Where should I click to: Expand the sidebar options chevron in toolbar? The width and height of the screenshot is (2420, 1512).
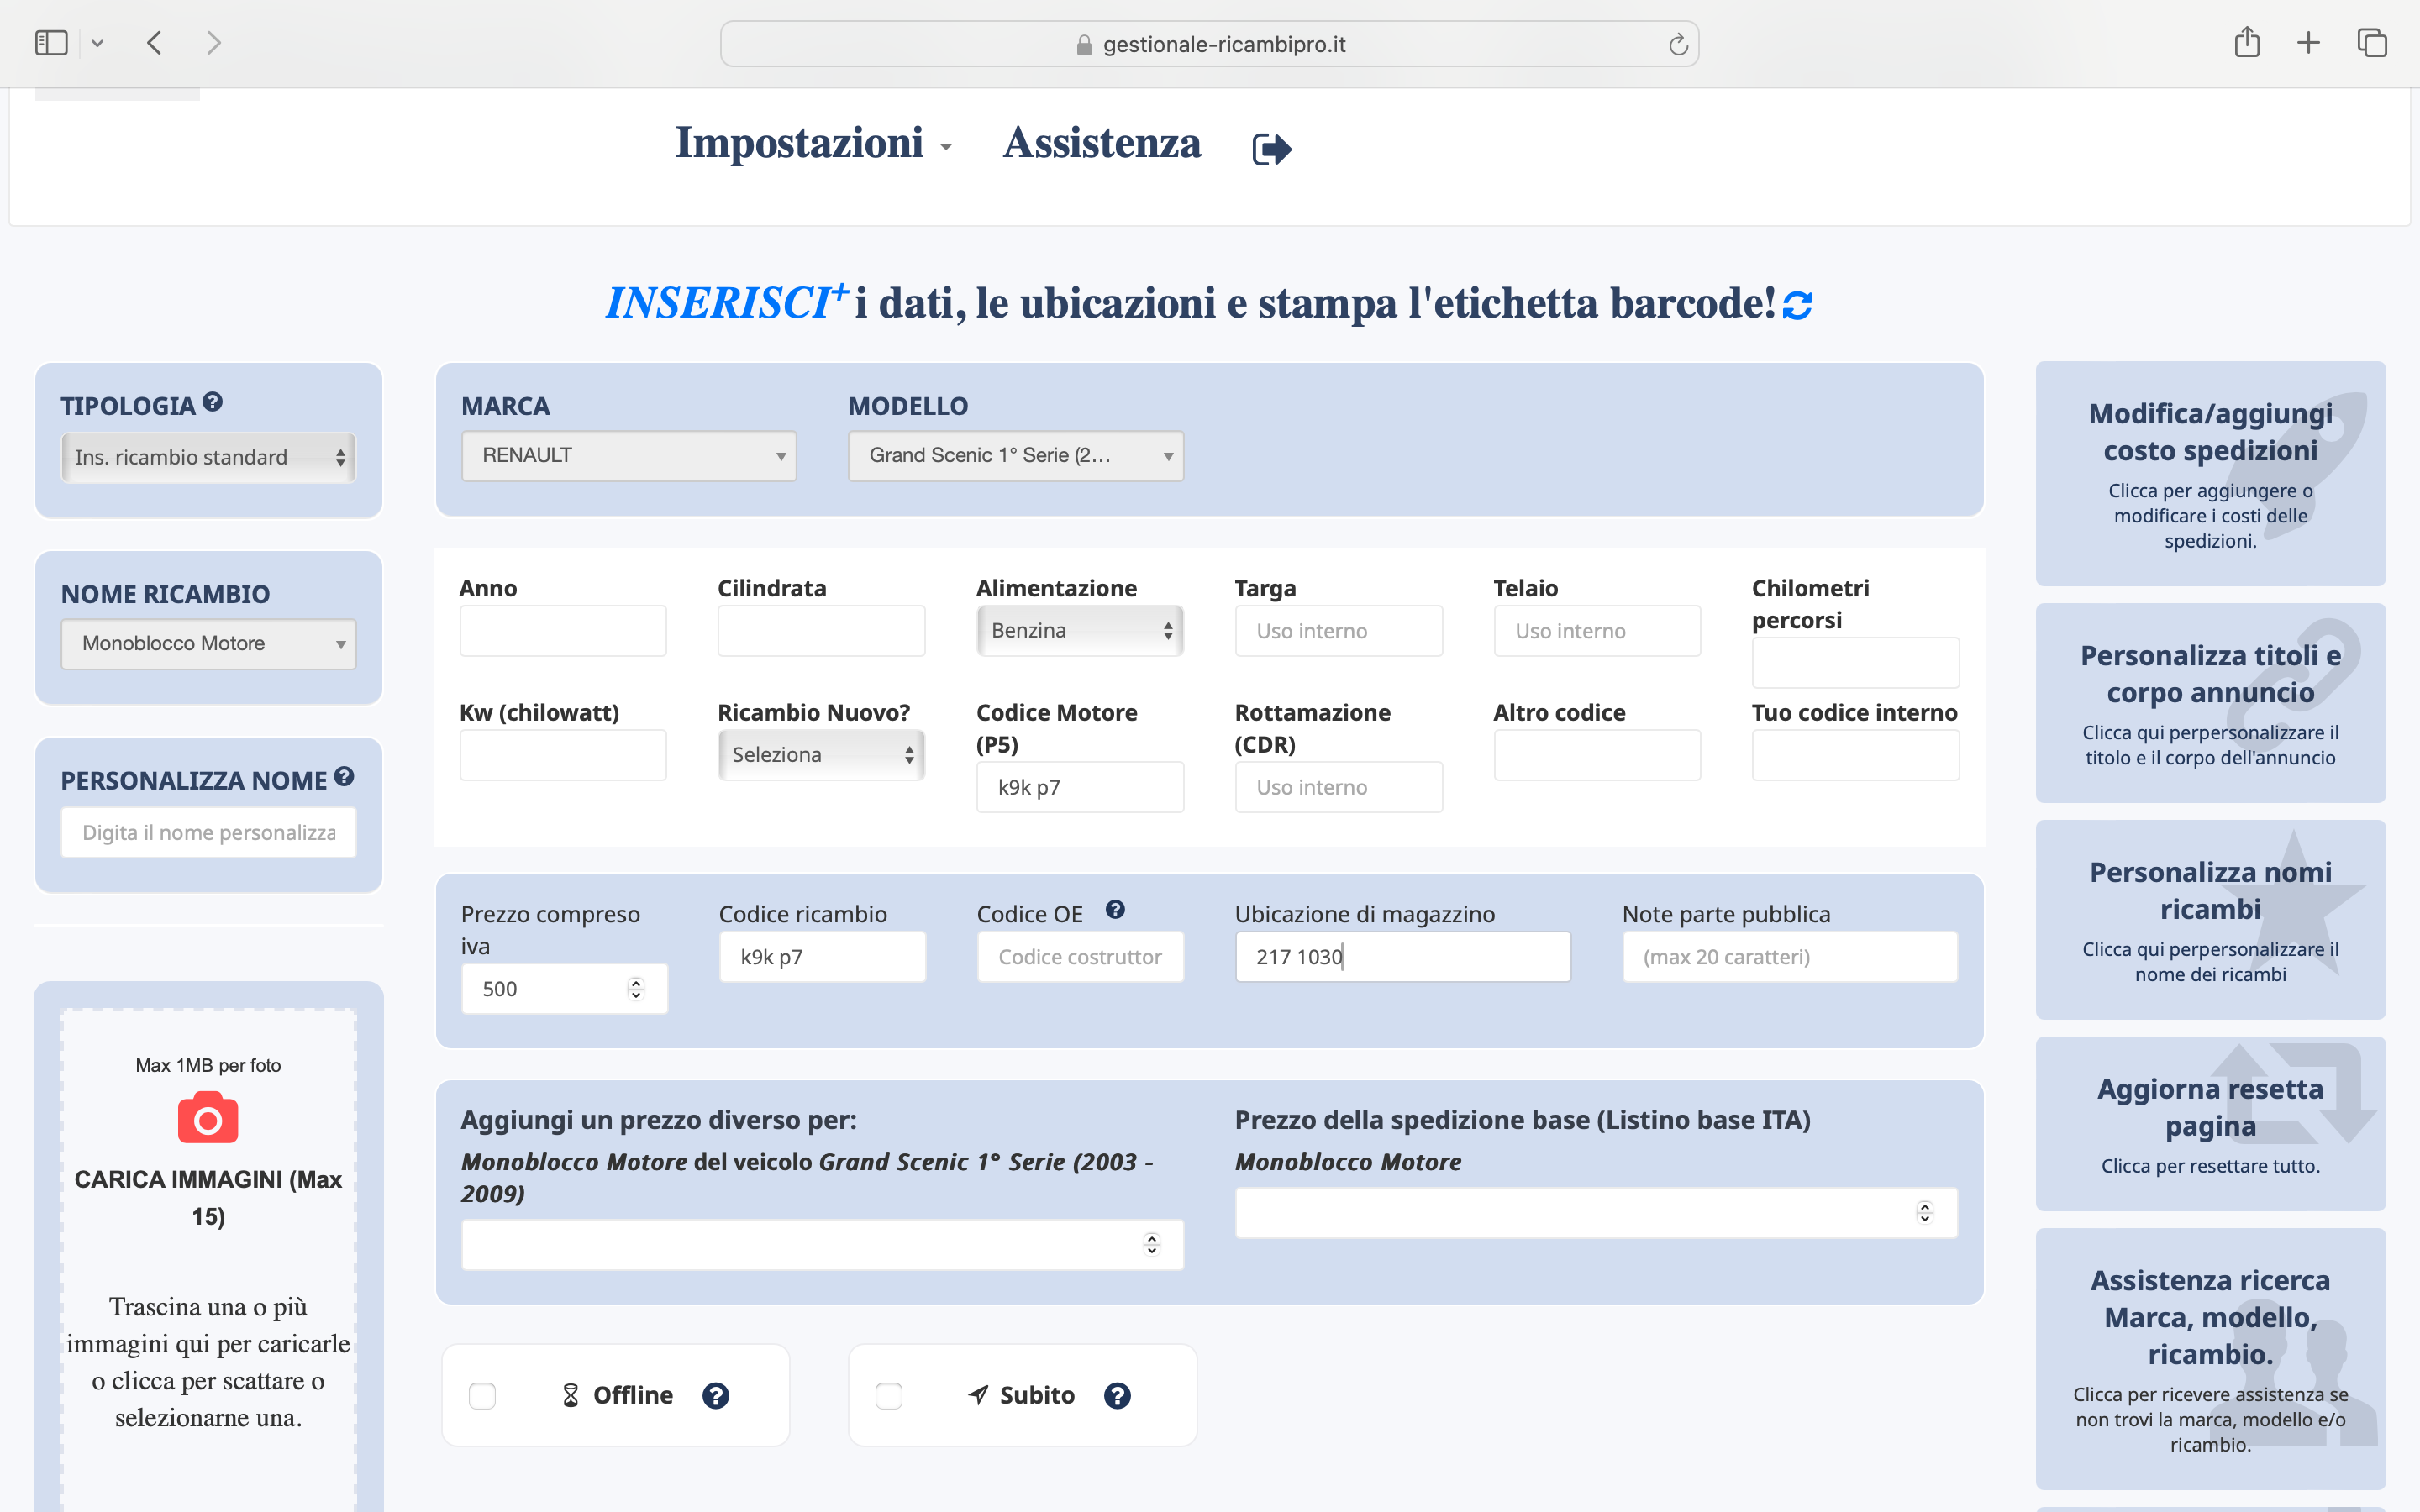tap(97, 44)
